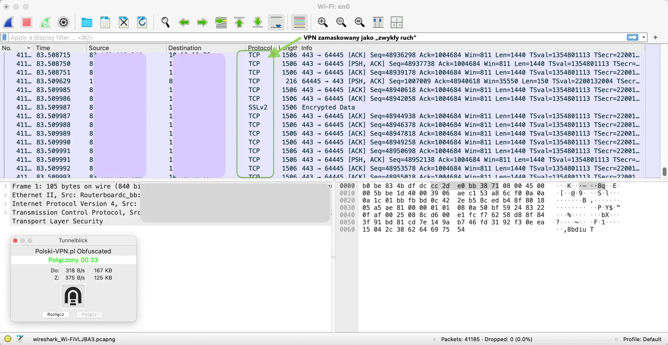Click the Profile: Default selector
Viewport: 668px width, 345px height.
coord(642,339)
